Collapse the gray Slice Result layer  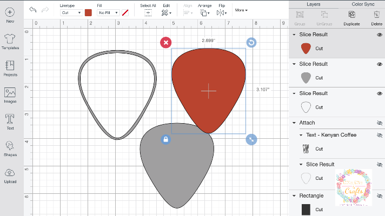pos(294,64)
